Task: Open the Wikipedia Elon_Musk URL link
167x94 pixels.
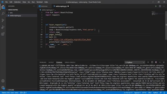Action: (72, 39)
